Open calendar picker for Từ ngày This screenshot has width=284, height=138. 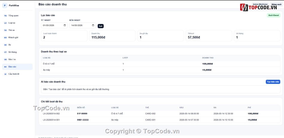tap(65, 25)
